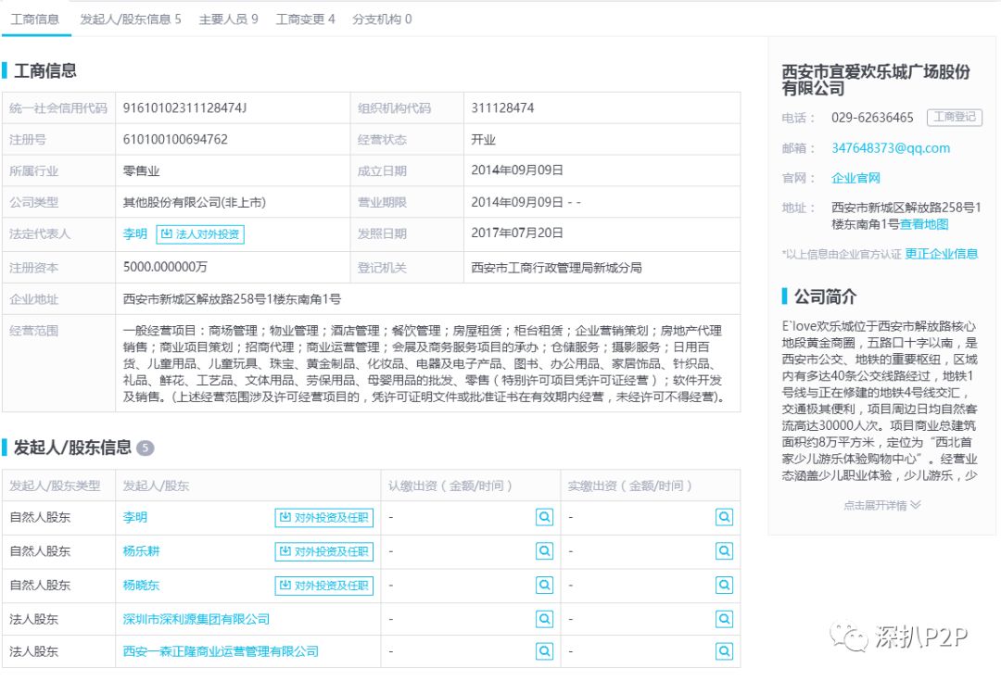Click 对外投资及任职 for shareholder 李明
The width and height of the screenshot is (1001, 681).
324,518
